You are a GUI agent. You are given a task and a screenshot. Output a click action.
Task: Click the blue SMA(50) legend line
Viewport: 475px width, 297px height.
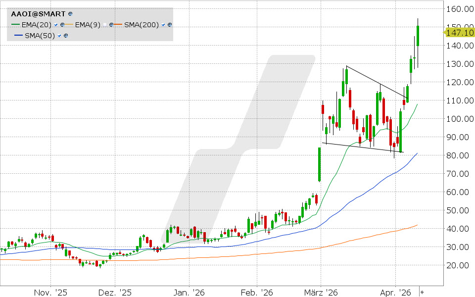click(18, 36)
